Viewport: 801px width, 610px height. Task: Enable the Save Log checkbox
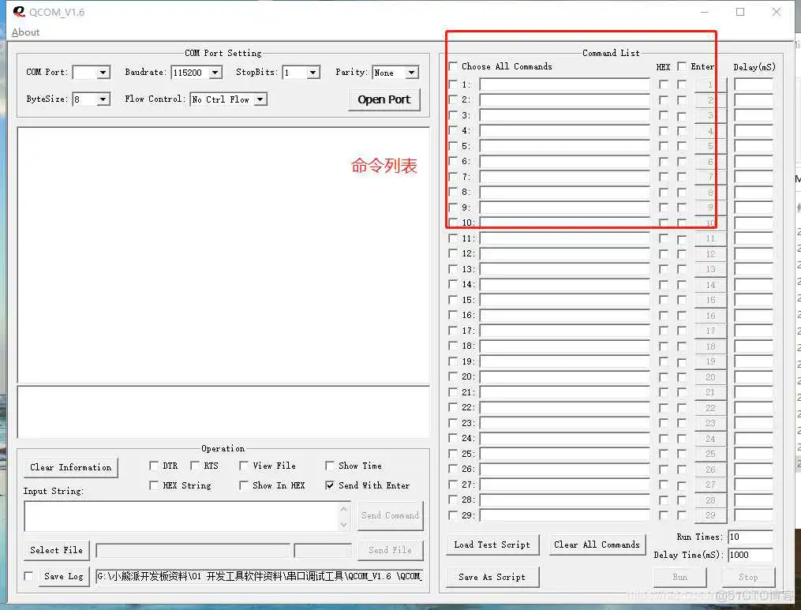click(x=28, y=577)
